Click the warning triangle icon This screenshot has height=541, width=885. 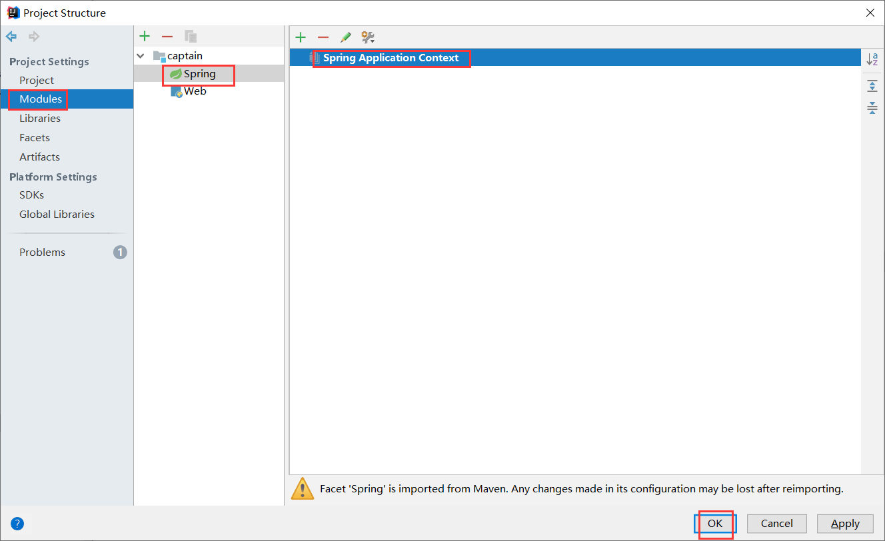click(303, 488)
